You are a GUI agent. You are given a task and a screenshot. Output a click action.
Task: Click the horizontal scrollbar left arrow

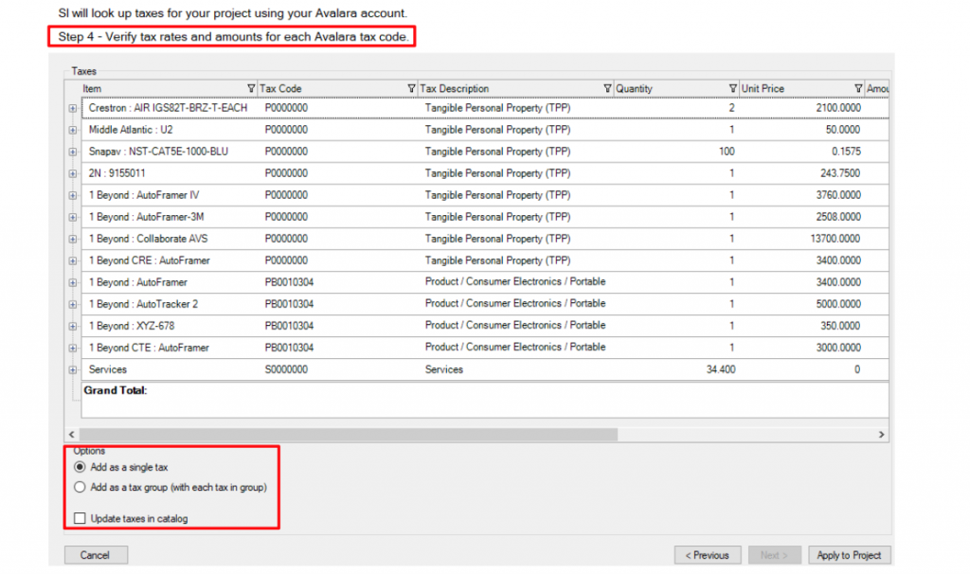72,434
